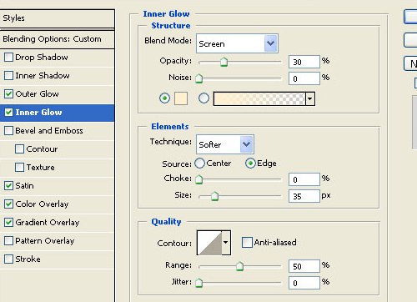Tick the Bevel and Emboss checkbox
The height and width of the screenshot is (302, 417).
[8, 131]
